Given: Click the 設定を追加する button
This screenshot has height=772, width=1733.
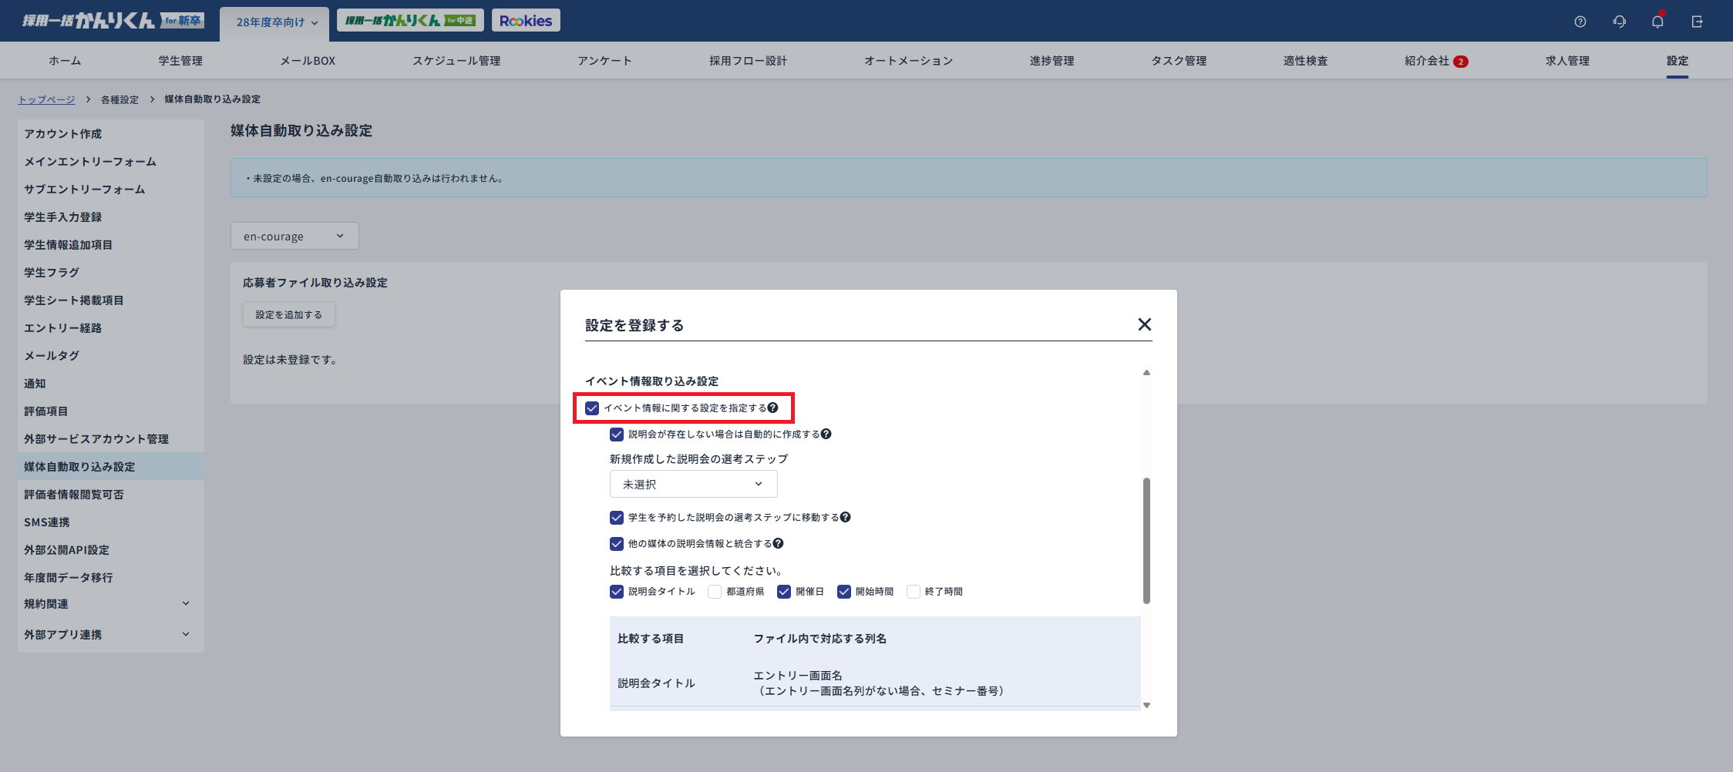Looking at the screenshot, I should (288, 314).
